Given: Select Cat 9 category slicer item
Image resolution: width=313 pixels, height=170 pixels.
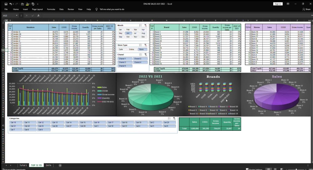Looking at the screenshot, I should [x=43, y=130].
